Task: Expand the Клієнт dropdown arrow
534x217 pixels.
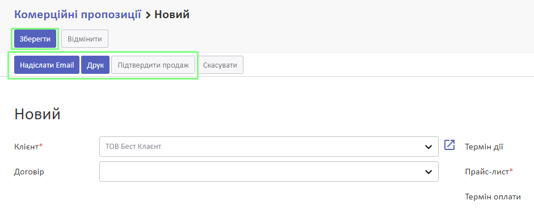Action: pos(428,147)
